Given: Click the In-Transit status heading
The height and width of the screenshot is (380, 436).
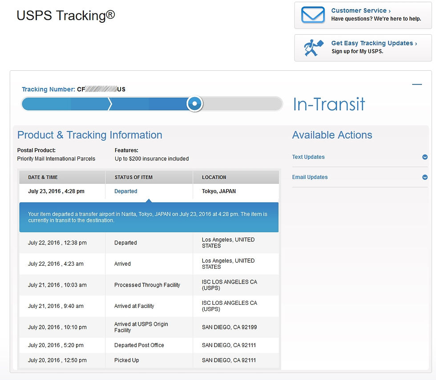Looking at the screenshot, I should (x=329, y=104).
